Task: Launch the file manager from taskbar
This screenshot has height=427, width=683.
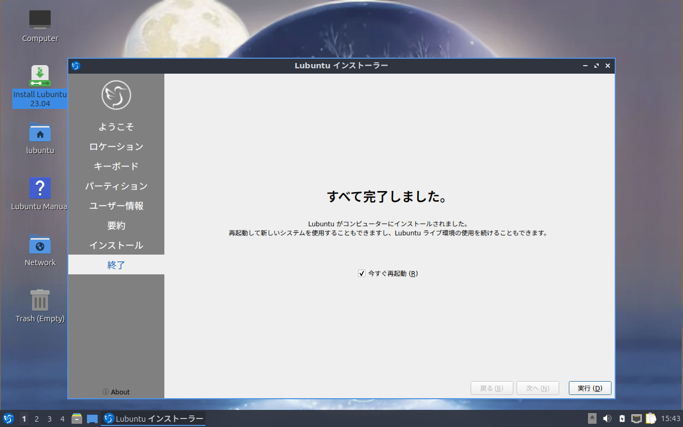Action: tap(77, 418)
